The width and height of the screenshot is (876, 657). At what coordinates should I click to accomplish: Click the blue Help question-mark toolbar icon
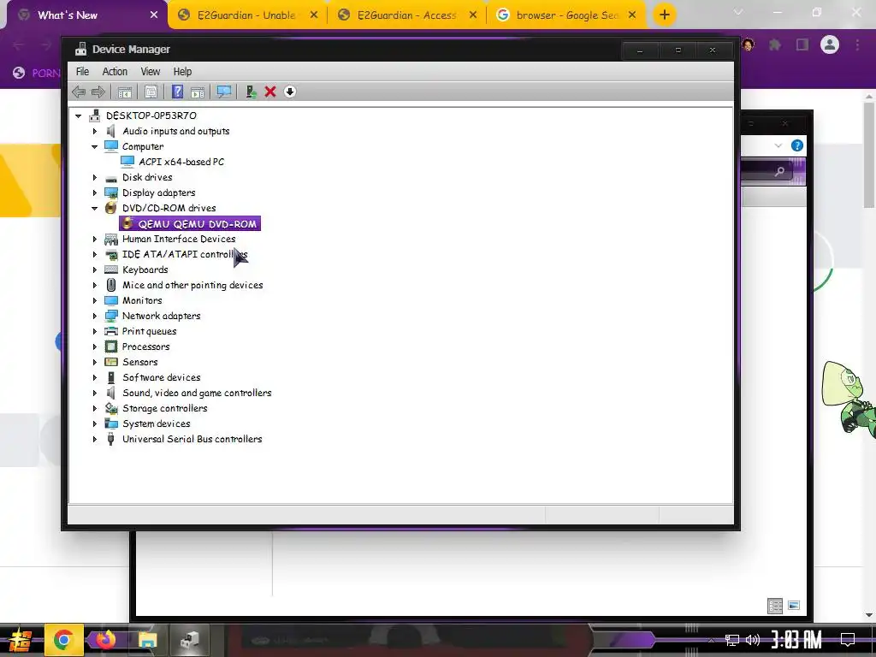177,92
